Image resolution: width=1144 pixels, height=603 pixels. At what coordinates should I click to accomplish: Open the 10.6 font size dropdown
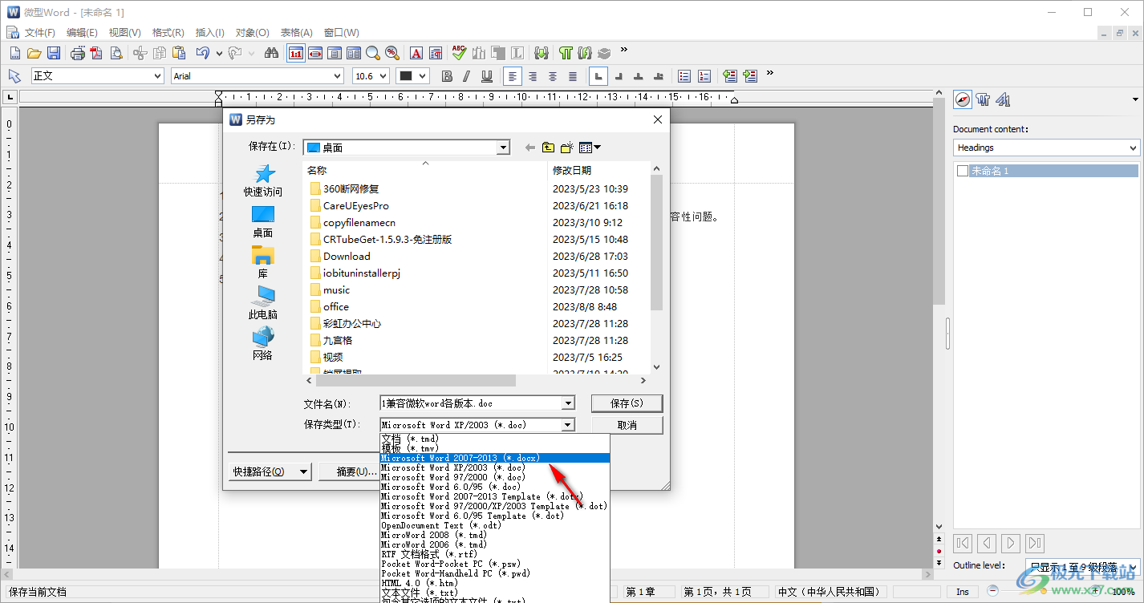pyautogui.click(x=383, y=75)
